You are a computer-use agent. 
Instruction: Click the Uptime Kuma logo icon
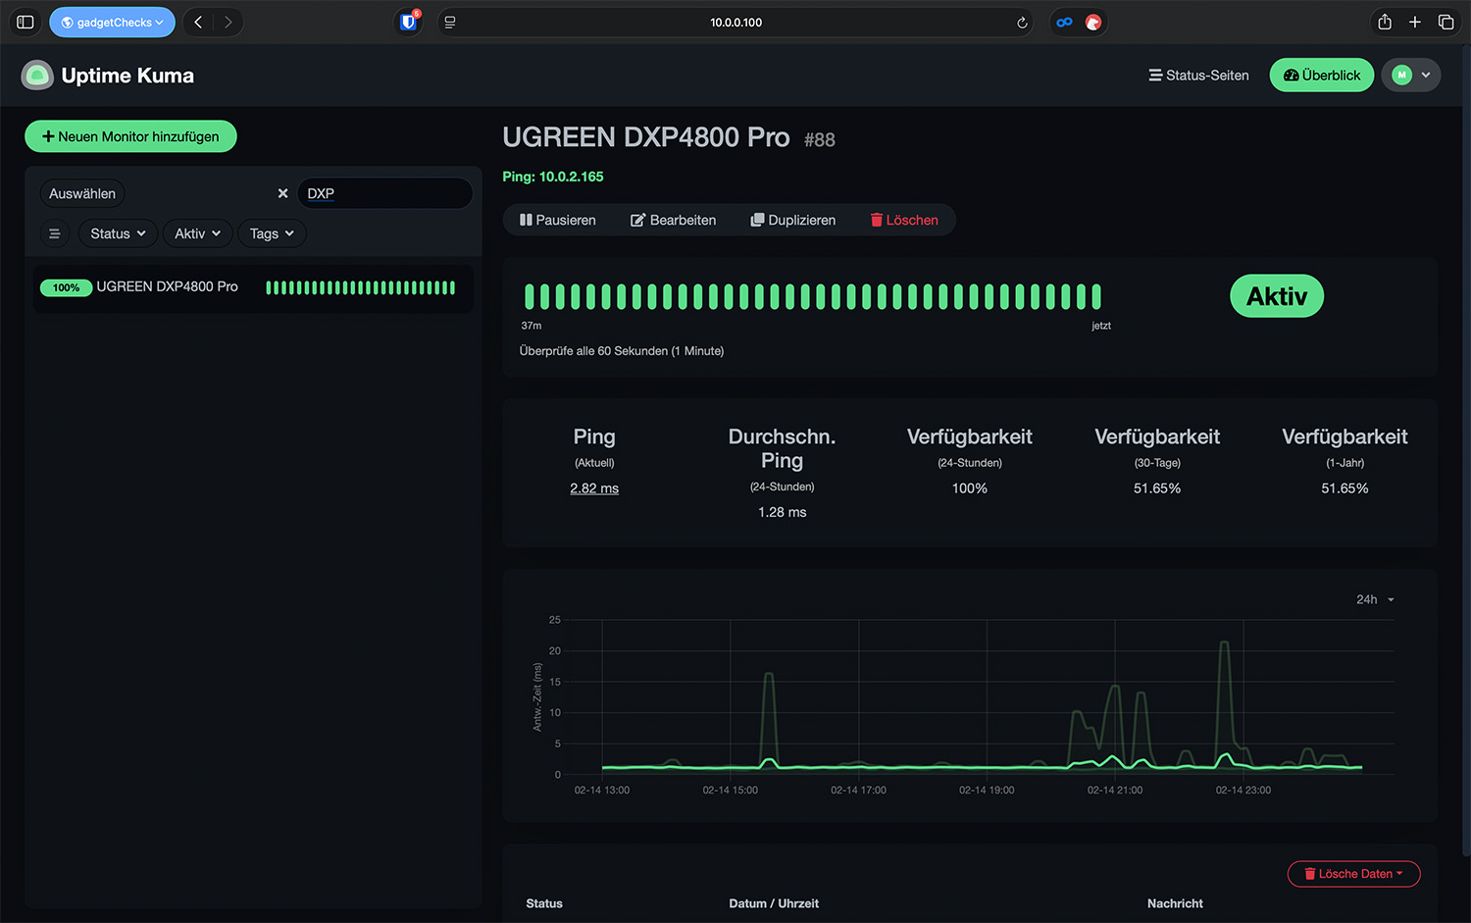(x=37, y=76)
